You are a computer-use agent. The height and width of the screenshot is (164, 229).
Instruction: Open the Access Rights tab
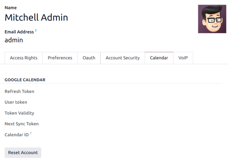pos(24,58)
